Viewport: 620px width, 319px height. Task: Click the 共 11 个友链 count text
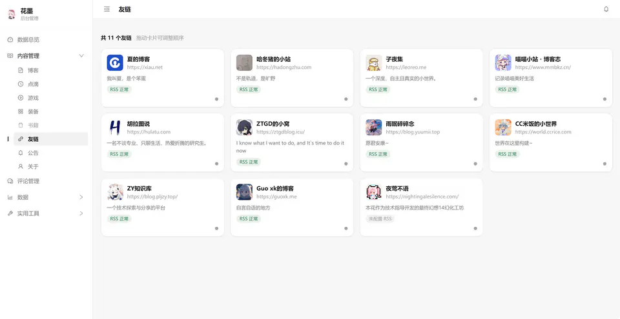pyautogui.click(x=116, y=38)
